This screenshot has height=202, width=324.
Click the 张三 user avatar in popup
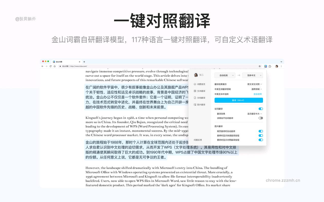click(x=196, y=75)
